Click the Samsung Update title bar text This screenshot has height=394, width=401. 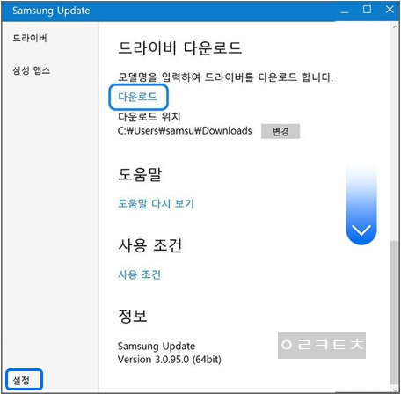point(51,11)
